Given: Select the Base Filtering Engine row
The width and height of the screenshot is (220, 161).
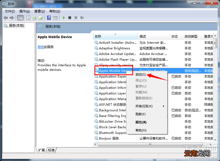Looking at the screenshot, I should pos(153,116).
